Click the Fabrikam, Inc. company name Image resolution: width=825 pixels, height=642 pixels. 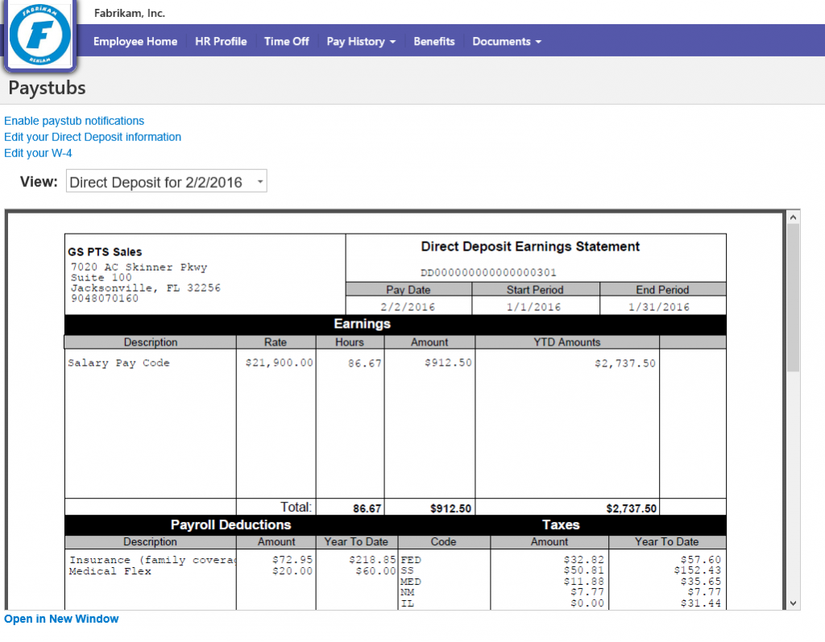pyautogui.click(x=130, y=13)
